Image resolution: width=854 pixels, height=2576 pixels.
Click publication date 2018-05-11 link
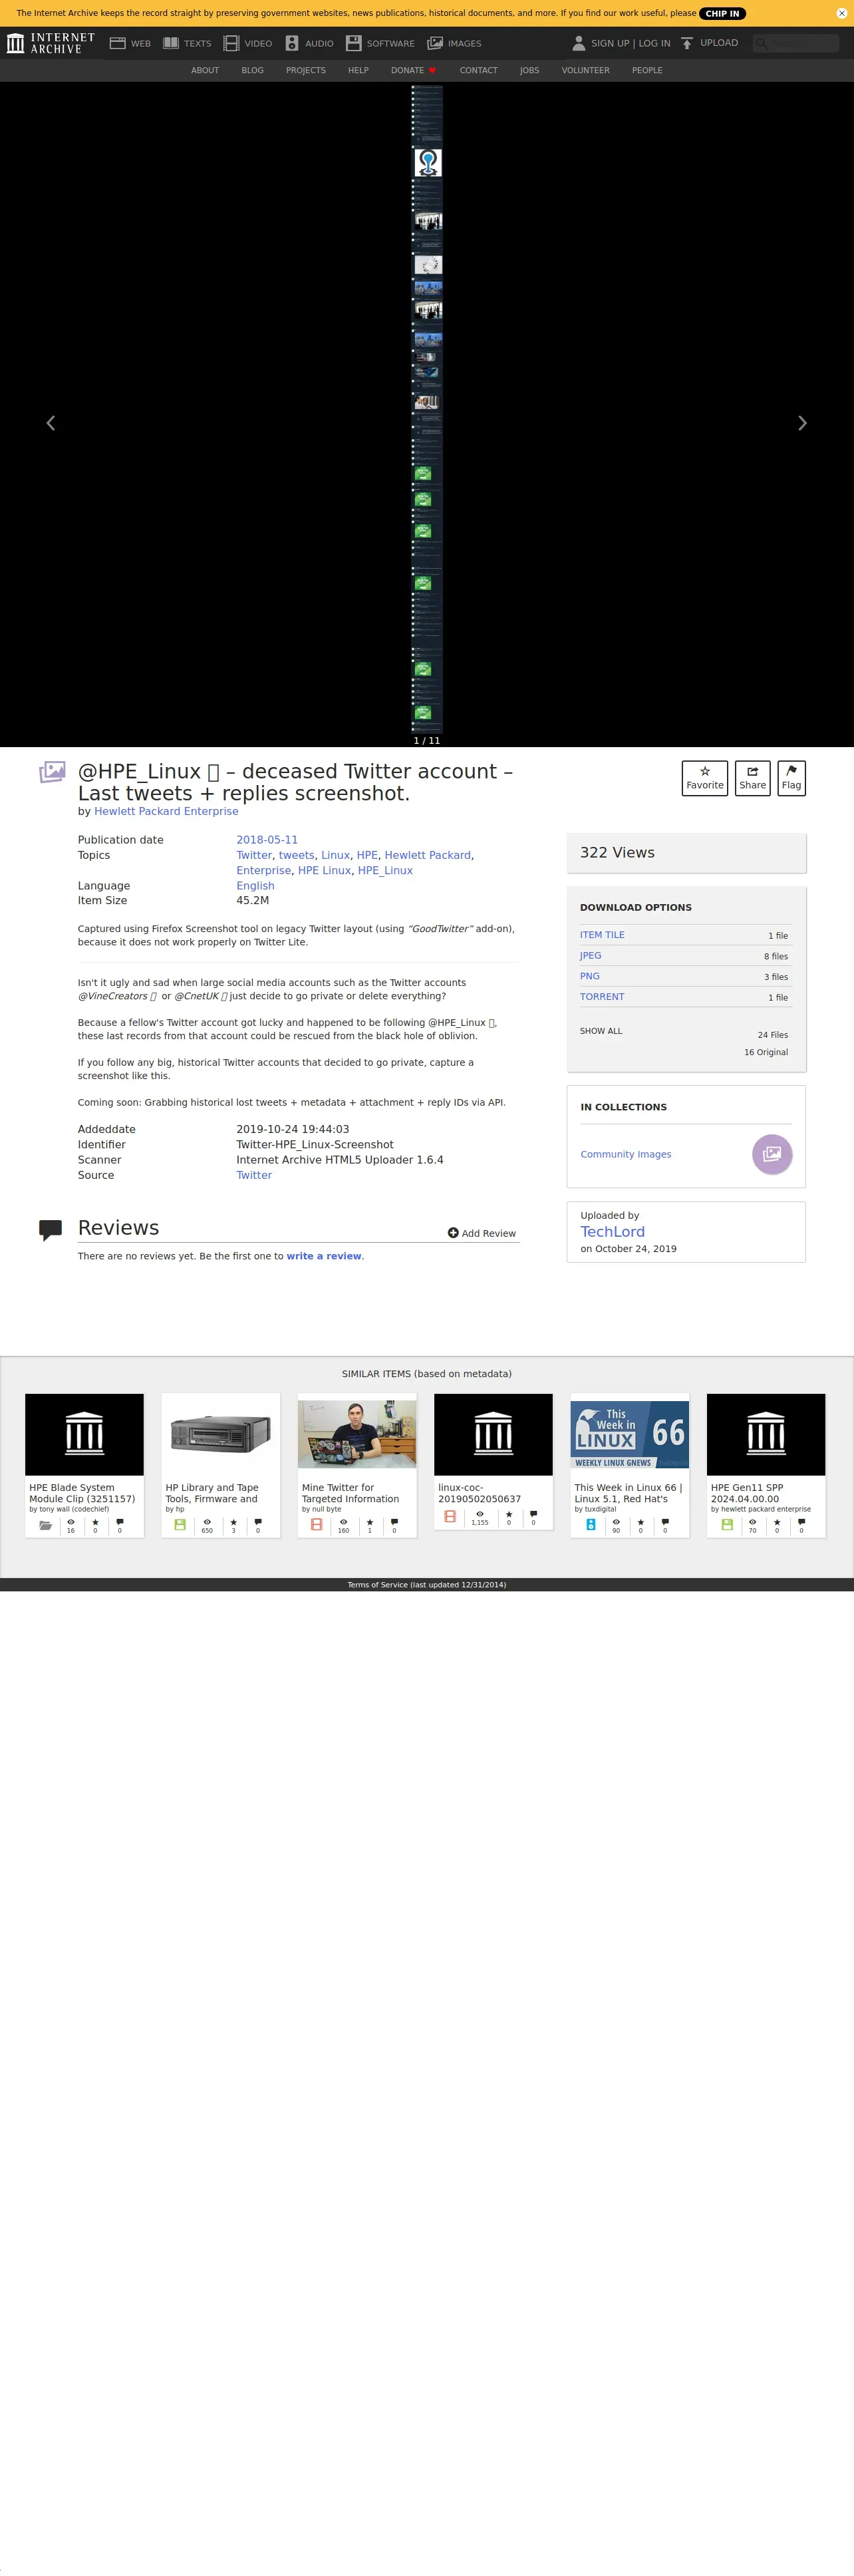(267, 840)
